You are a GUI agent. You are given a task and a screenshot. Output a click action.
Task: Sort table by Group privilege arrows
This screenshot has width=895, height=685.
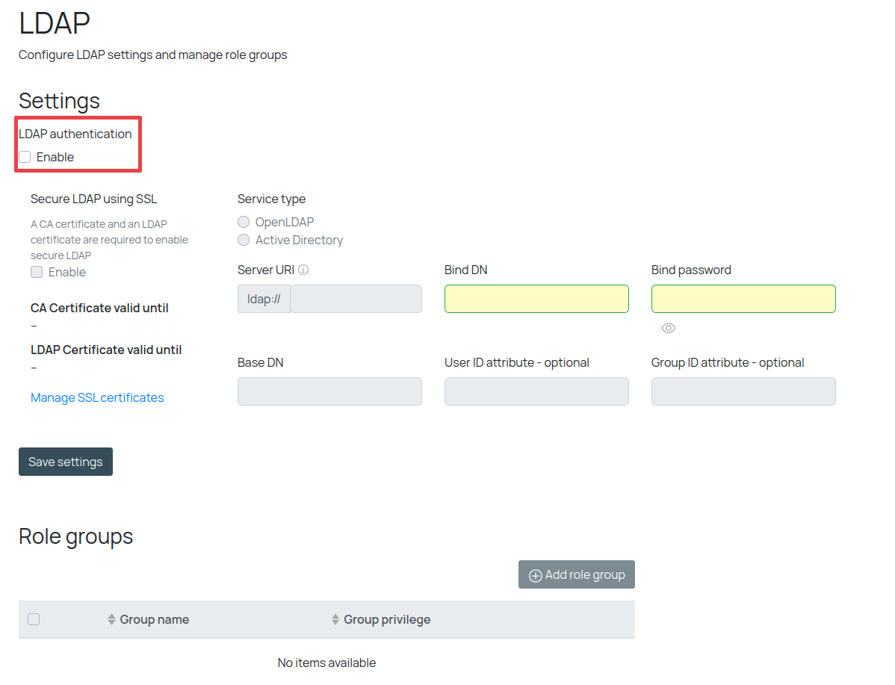(x=335, y=619)
